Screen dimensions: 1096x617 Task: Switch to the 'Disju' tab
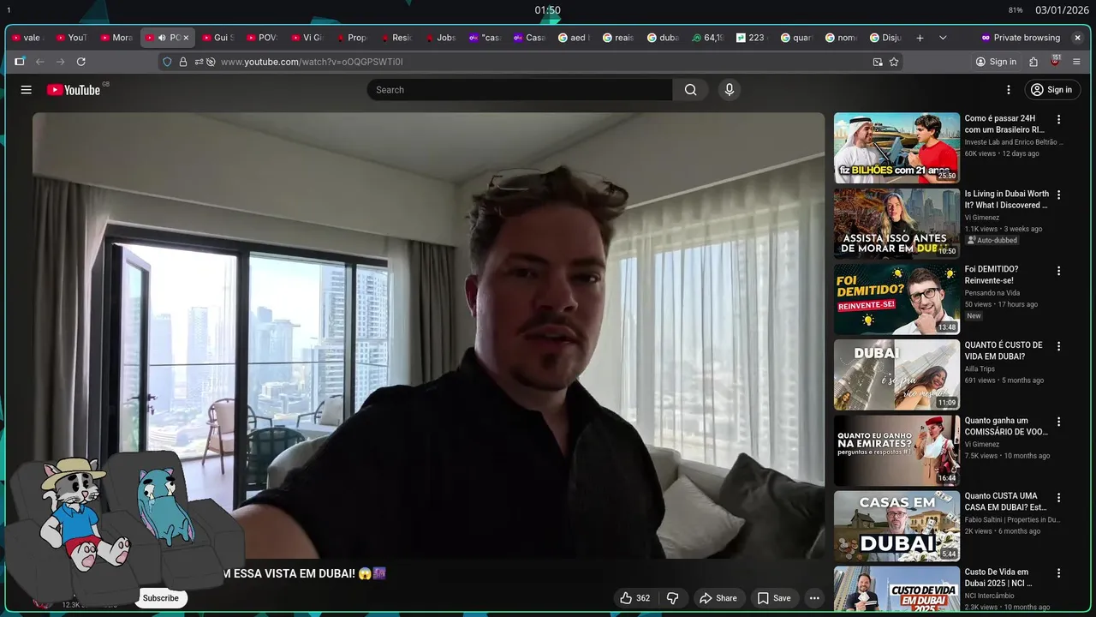[885, 38]
